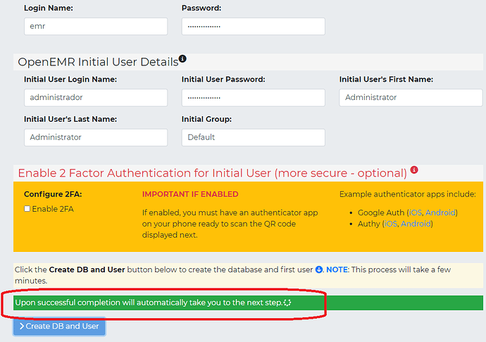Image resolution: width=486 pixels, height=342 pixels.
Task: Click info icon beside OpenEMR Initial User Details
Action: point(182,59)
